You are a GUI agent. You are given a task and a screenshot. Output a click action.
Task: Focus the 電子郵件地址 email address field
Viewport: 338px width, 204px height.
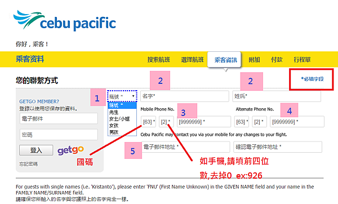click(x=186, y=147)
